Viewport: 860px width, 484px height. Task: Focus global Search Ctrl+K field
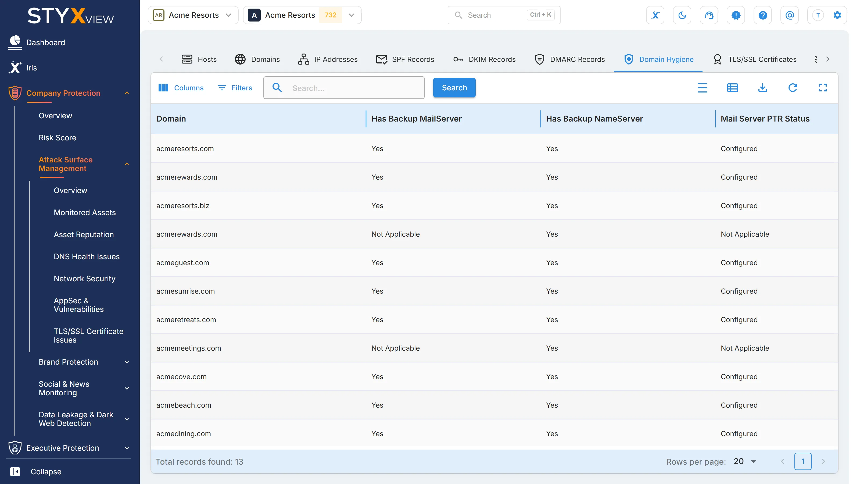tap(504, 15)
